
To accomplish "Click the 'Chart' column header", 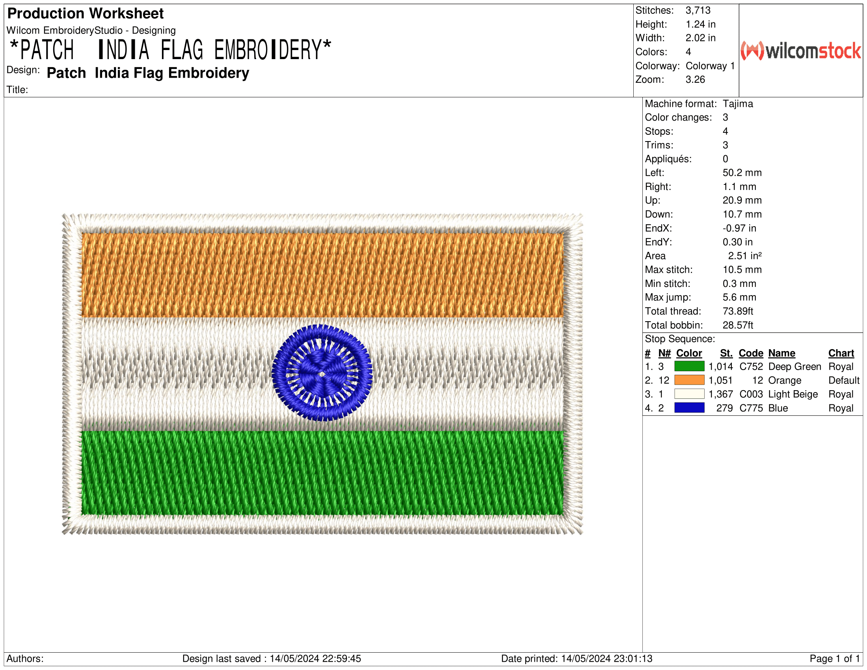I will [841, 353].
